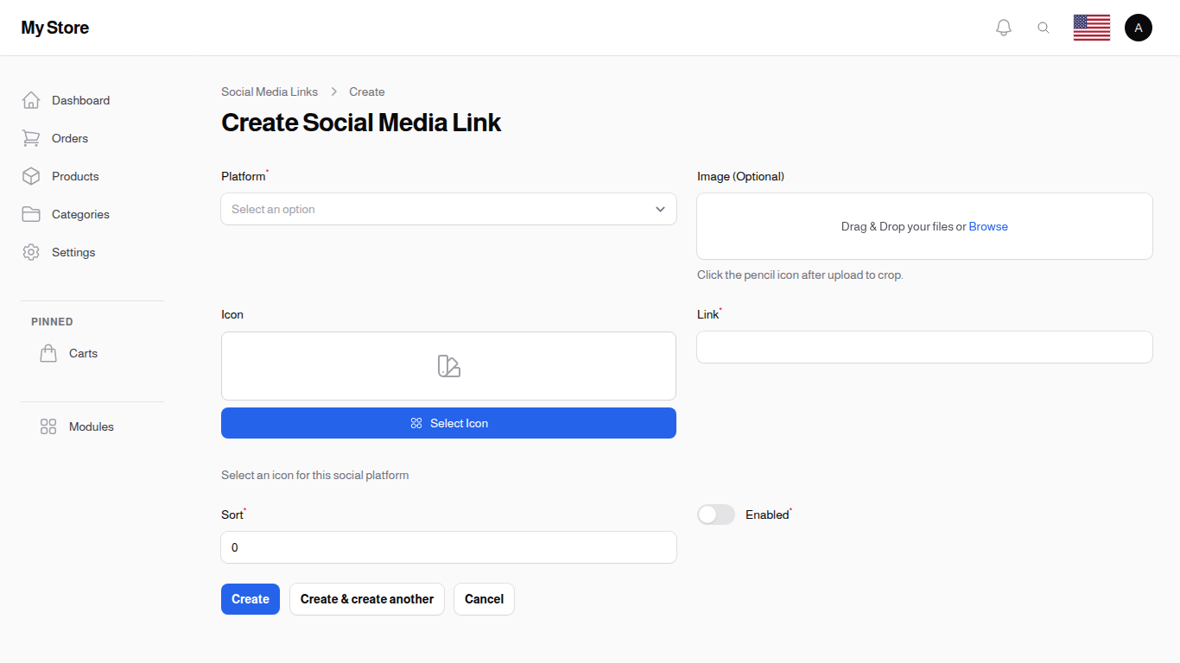Click inside the Link input field
Screen dimensions: 1180x663
pyautogui.click(x=924, y=347)
